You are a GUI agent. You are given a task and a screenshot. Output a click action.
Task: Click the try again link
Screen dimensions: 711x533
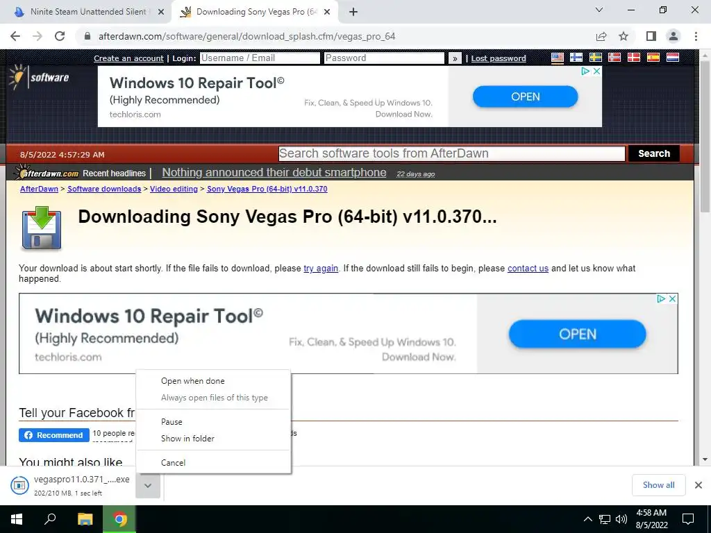pos(321,269)
